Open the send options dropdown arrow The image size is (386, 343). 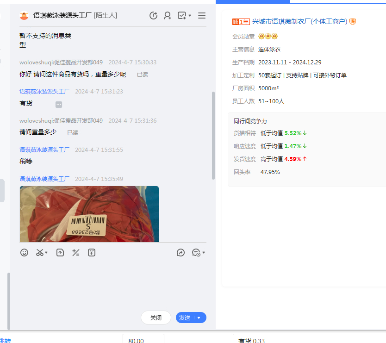[199, 318]
